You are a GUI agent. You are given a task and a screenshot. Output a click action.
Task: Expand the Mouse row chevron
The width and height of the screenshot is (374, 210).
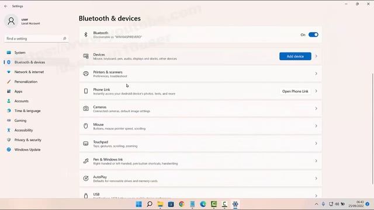(x=316, y=126)
